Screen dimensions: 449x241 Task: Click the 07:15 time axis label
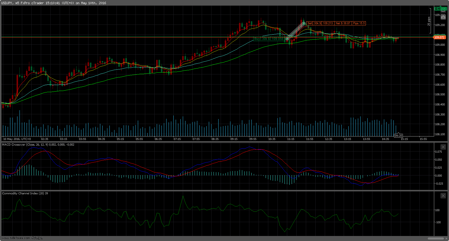(177, 139)
